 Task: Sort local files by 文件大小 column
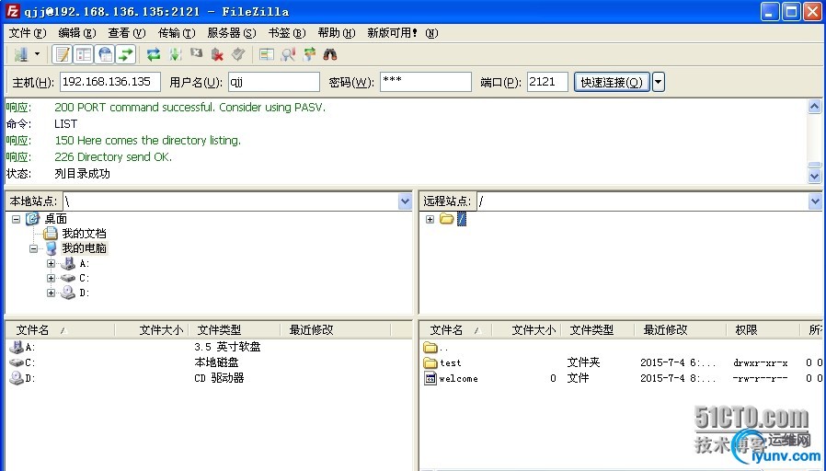(x=152, y=330)
